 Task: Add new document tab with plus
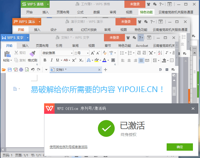(106, 70)
